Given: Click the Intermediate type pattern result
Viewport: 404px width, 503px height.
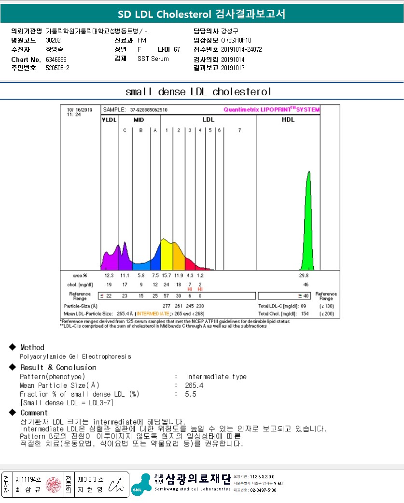Looking at the screenshot, I should (x=216, y=377).
